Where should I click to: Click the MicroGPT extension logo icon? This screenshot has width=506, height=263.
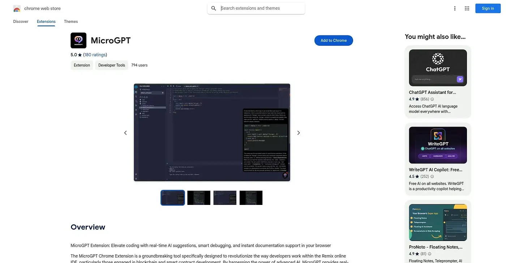tap(78, 40)
